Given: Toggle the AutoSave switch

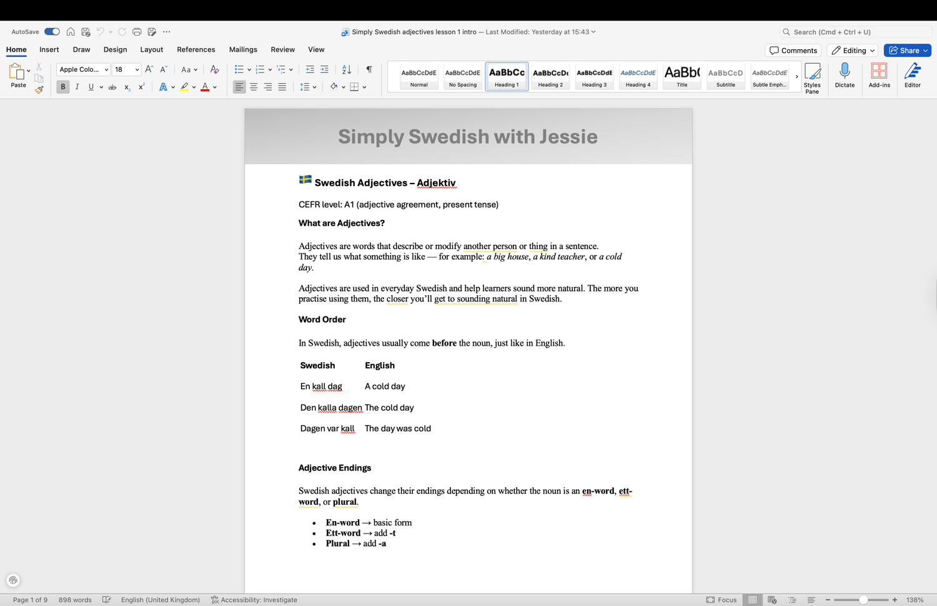Looking at the screenshot, I should coord(52,32).
